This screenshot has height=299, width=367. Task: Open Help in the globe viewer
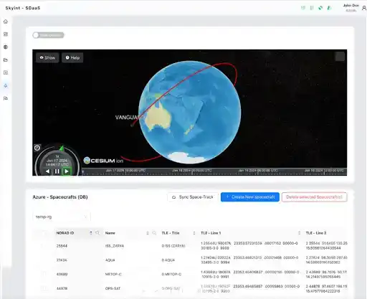point(72,57)
